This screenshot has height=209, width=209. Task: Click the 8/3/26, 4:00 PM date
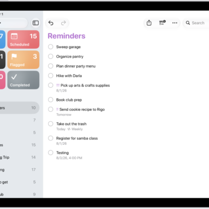[x=69, y=158]
